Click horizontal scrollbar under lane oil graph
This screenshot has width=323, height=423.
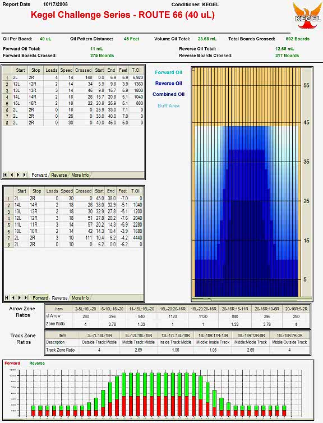pyautogui.click(x=252, y=299)
